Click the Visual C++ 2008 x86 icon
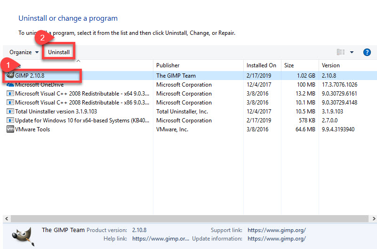The height and width of the screenshot is (249, 377). (10, 103)
